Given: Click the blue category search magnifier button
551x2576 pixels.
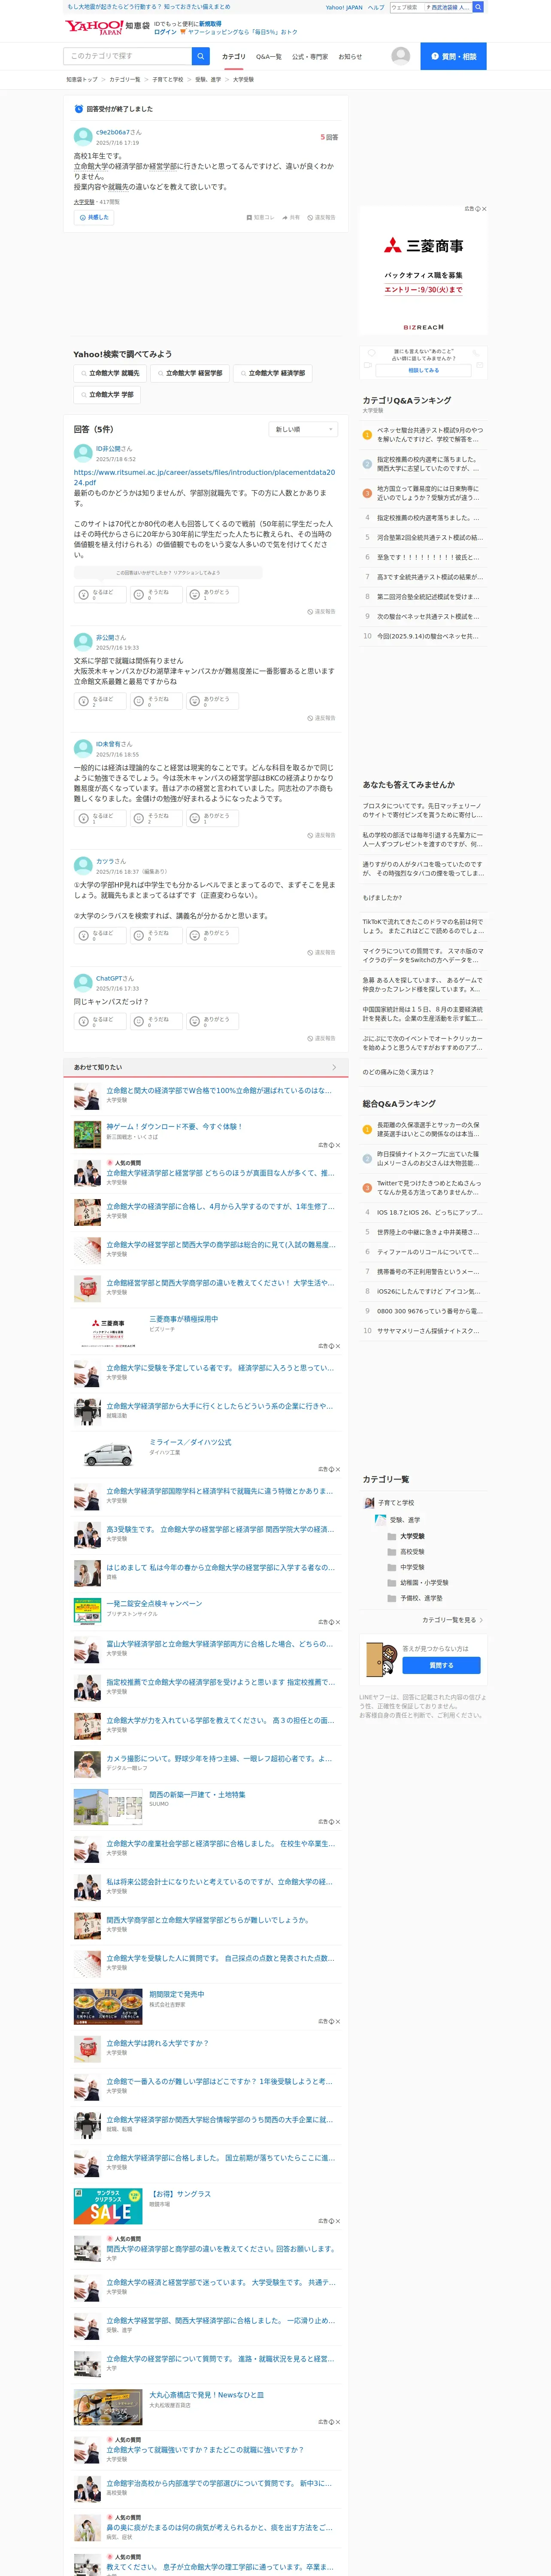Looking at the screenshot, I should click(201, 56).
